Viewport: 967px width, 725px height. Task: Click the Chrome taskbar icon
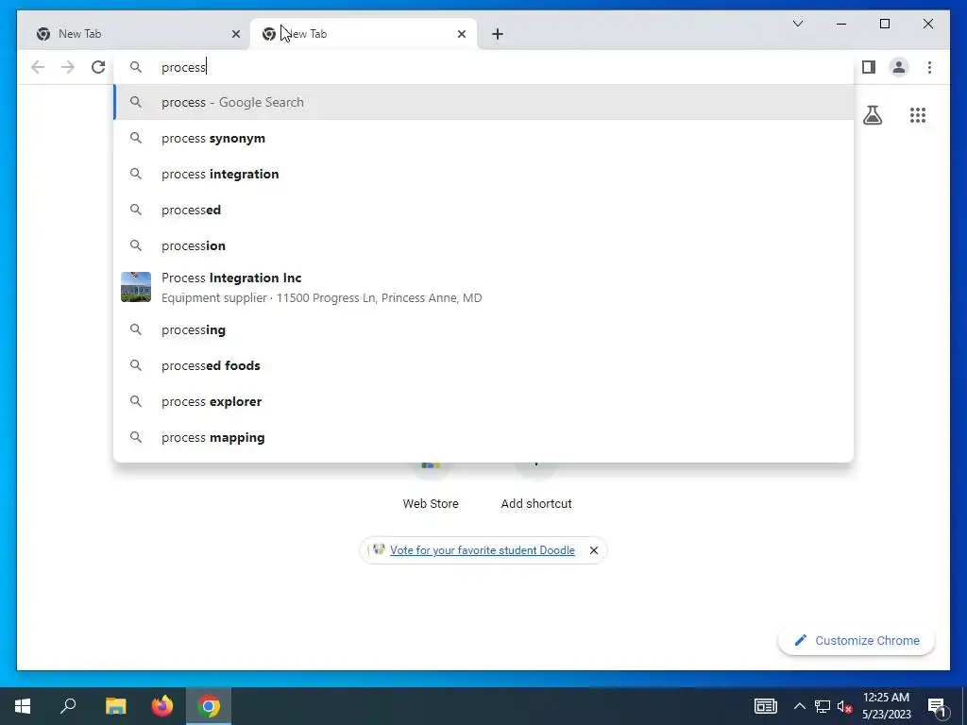(x=209, y=706)
